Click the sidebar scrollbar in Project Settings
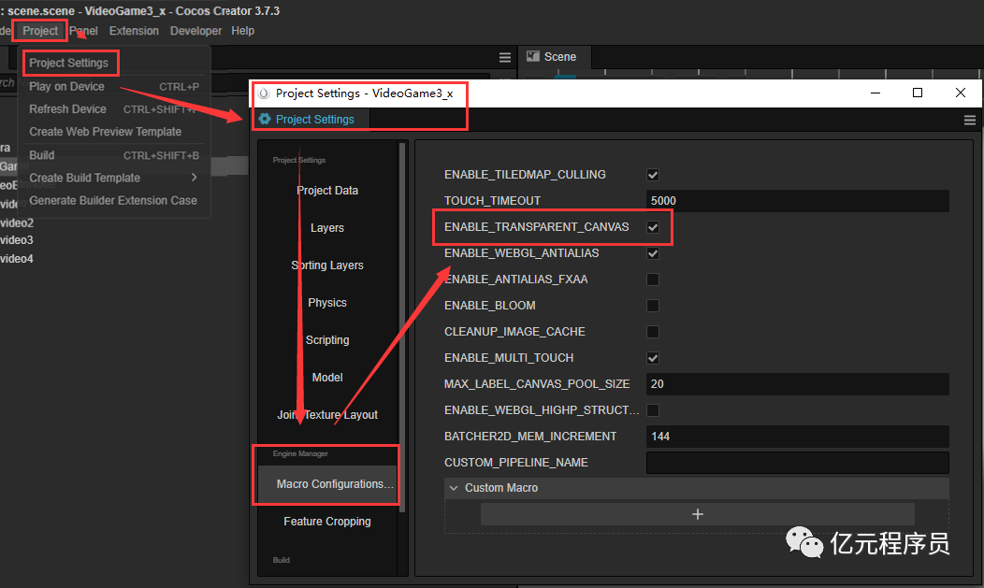 point(402,326)
